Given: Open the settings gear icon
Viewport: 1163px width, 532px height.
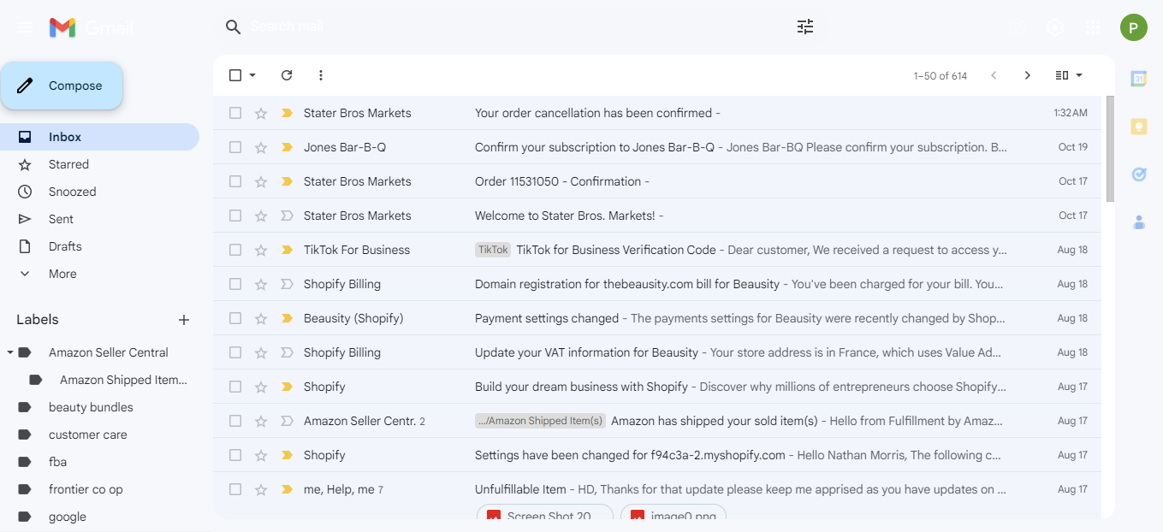Looking at the screenshot, I should point(1055,27).
